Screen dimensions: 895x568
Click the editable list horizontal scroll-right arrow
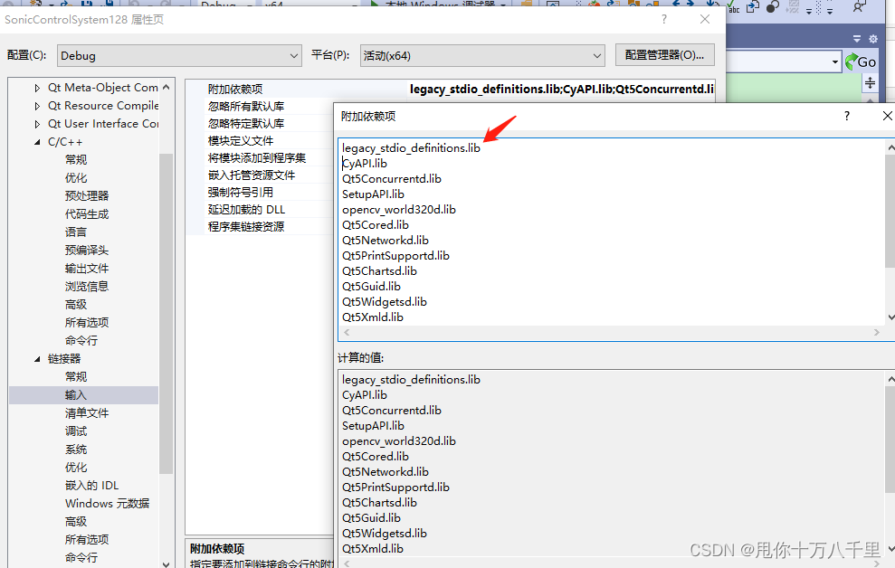click(877, 333)
